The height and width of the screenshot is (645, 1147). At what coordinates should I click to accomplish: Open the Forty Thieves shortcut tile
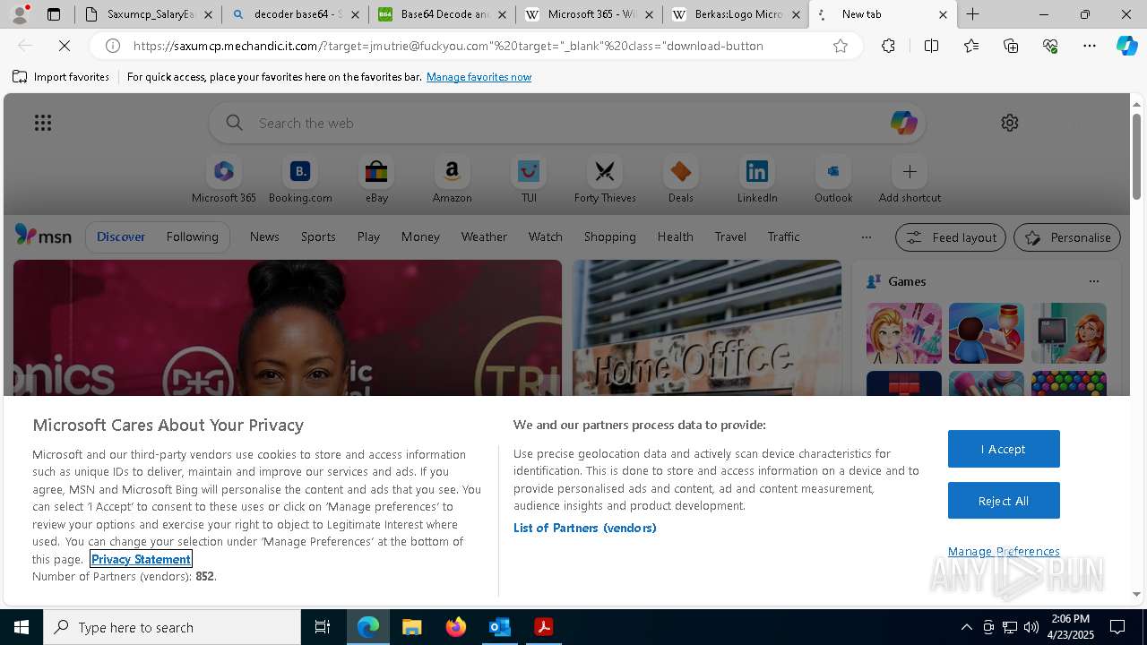click(605, 179)
